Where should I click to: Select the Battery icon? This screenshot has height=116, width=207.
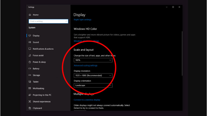pos(30,69)
